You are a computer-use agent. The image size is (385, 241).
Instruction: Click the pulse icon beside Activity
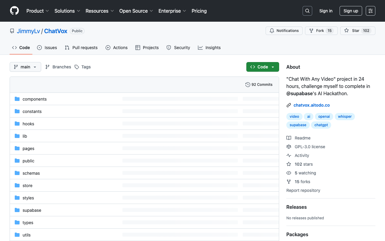[x=289, y=155]
